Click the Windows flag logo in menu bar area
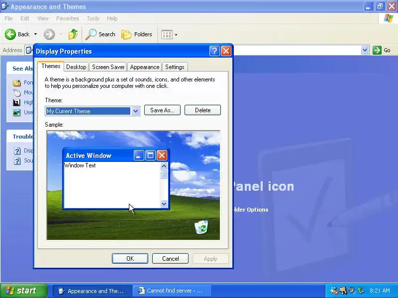 [389, 18]
